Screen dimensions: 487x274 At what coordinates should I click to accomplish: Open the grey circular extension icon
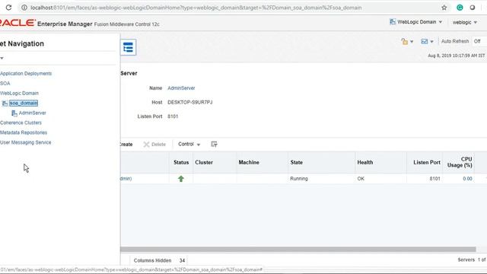point(473,8)
